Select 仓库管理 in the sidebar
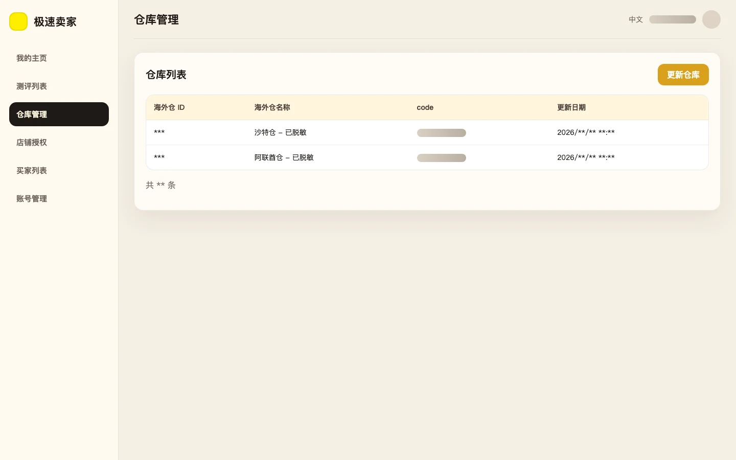Viewport: 736px width, 460px height. click(59, 114)
